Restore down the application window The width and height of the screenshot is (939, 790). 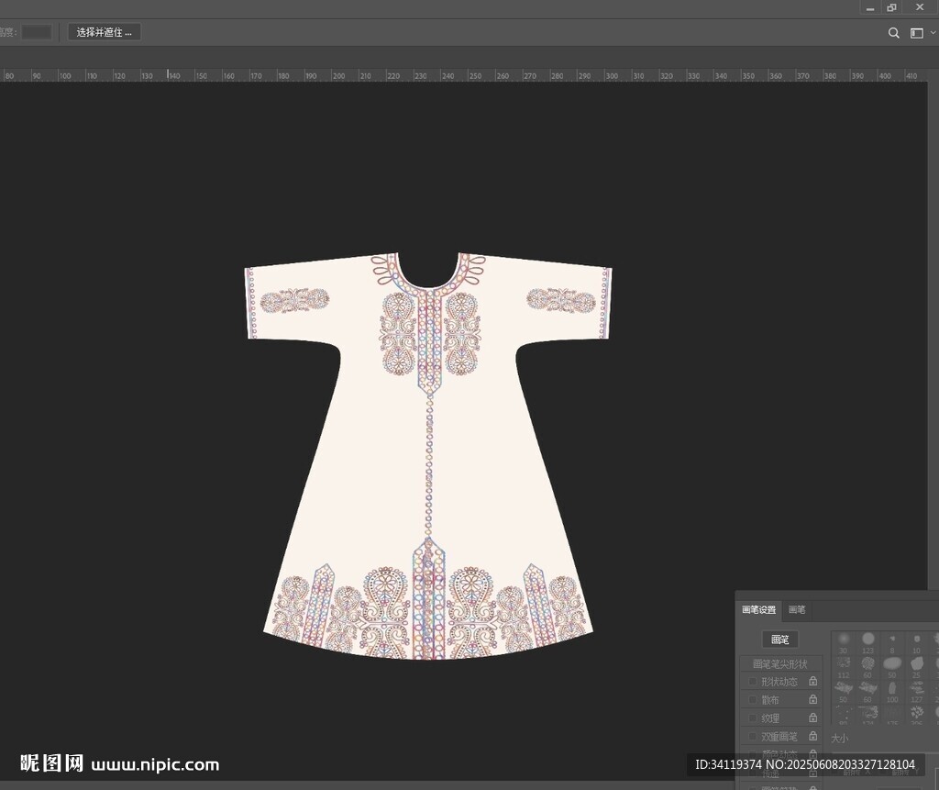[x=891, y=7]
